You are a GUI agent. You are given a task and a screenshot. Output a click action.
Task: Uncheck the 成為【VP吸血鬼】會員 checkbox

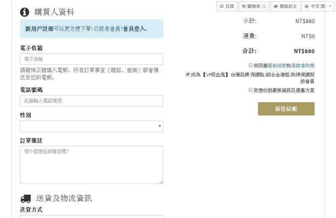tap(188, 74)
